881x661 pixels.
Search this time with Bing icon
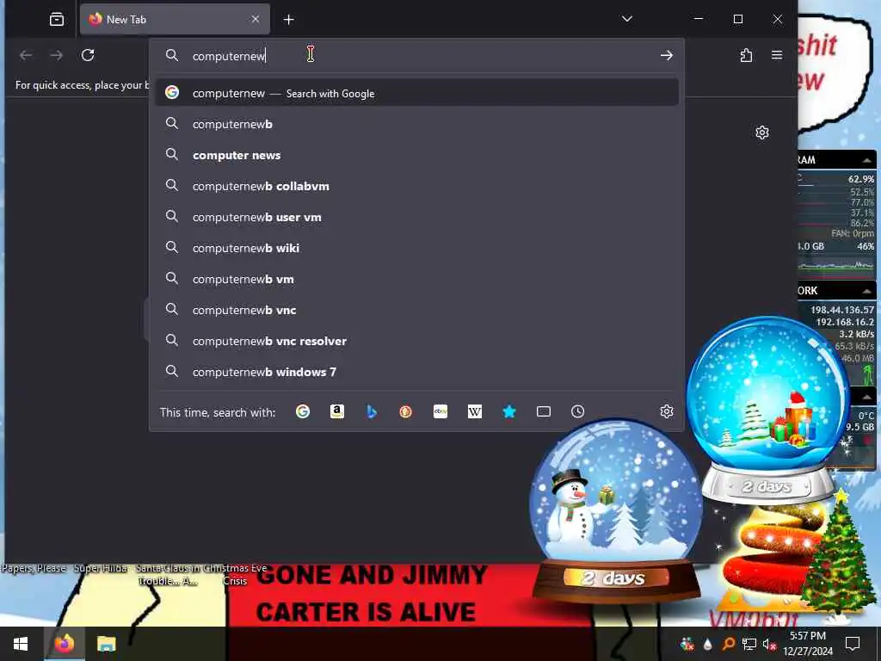(x=372, y=412)
